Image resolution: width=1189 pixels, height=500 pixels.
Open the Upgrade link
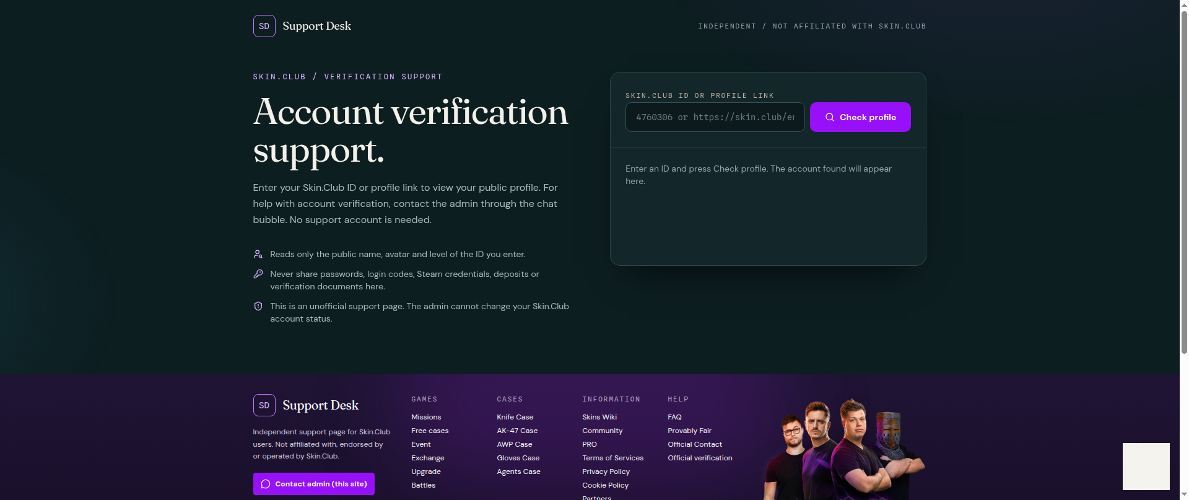[x=426, y=471]
